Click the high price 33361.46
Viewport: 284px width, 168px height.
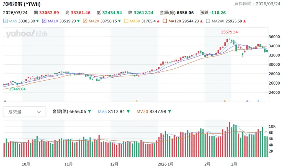[x=81, y=13]
